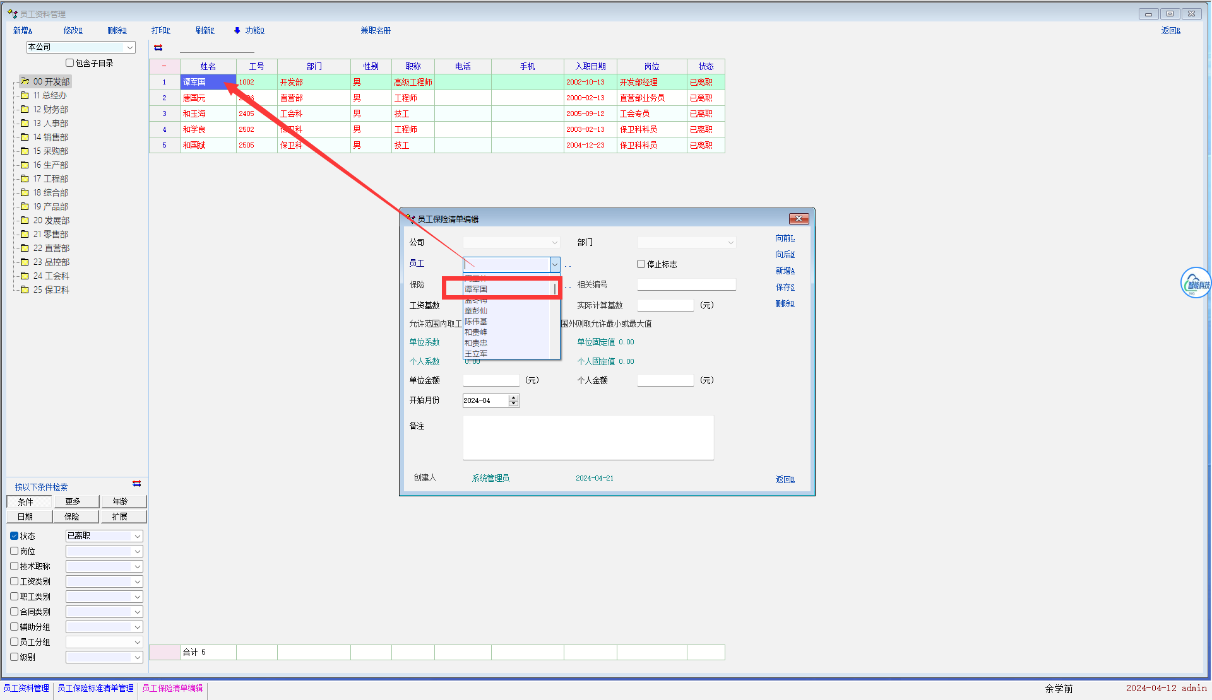
Task: Click the swap icon beside 按以下条件检索
Action: click(136, 484)
